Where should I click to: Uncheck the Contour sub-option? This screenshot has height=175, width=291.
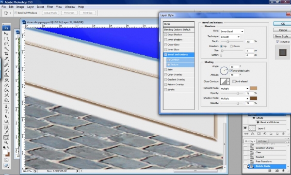[168, 60]
